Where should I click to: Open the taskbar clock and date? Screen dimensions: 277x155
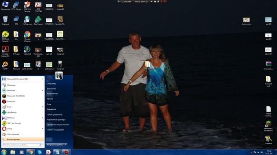(269, 152)
